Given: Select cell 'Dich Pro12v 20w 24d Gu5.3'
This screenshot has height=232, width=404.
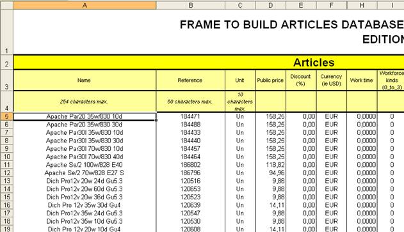Looking at the screenshot, I should pos(85,181).
